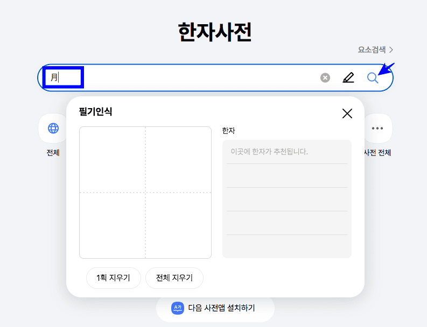The image size is (427, 327).
Task: Open the three-dots 사전 전체 menu
Action: [x=377, y=128]
